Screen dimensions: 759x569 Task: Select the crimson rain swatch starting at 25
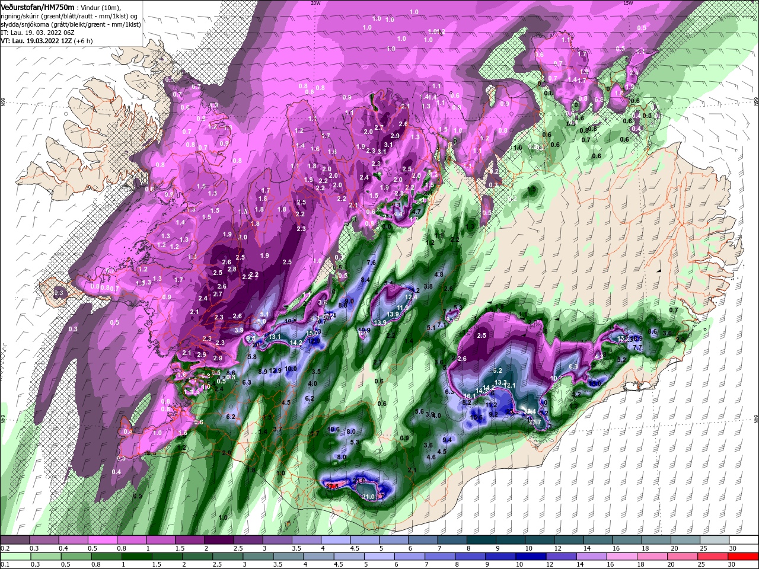tap(714, 557)
